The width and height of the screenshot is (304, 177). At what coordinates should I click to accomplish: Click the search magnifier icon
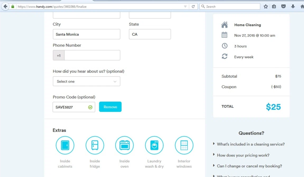point(203,6)
